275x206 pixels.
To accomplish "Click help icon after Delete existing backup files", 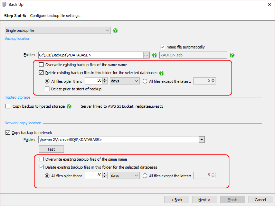I will point(161,73).
